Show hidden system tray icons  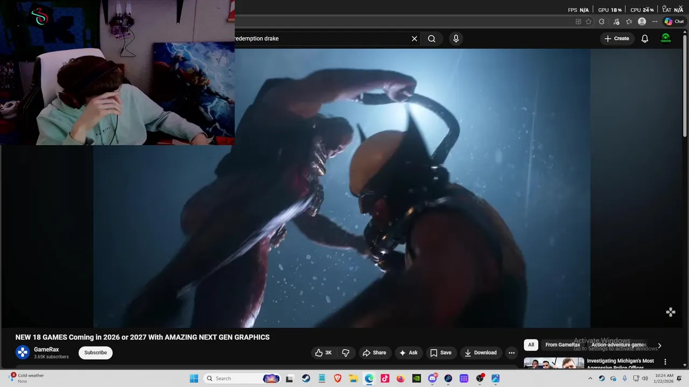pyautogui.click(x=590, y=378)
